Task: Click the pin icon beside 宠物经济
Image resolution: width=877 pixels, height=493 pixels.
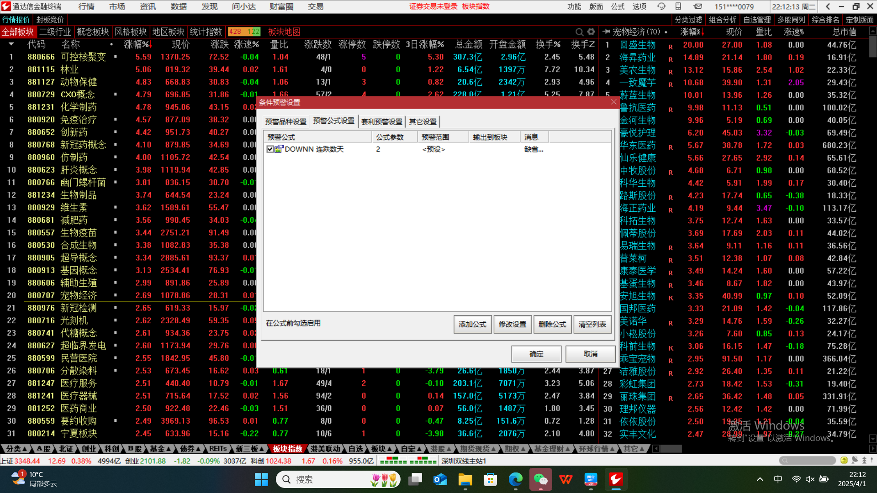Action: point(607,32)
